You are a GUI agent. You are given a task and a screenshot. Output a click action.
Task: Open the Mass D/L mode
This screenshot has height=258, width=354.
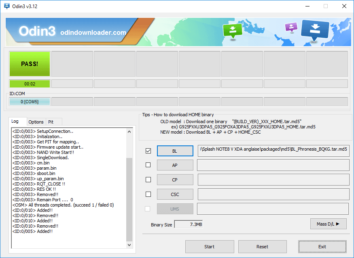coord(328,224)
